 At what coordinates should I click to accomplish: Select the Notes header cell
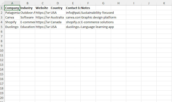point(88,8)
